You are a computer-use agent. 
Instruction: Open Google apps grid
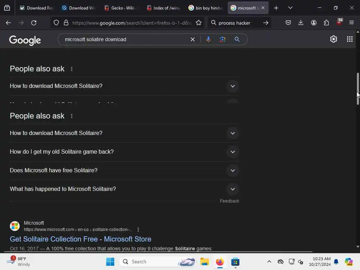click(350, 39)
